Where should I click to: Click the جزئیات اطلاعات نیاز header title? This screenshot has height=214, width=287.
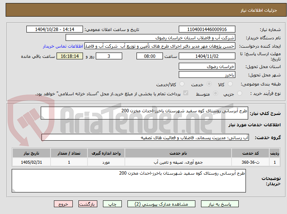pos(259,10)
